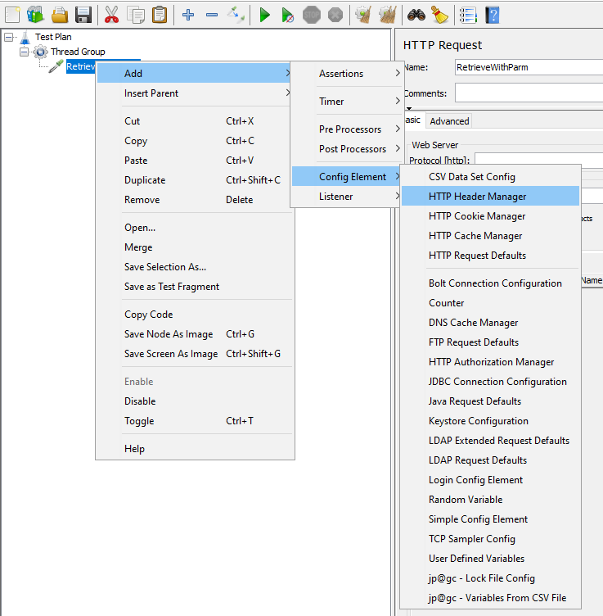Click the Search binoculars icon
Viewport: 603px width, 616px height.
click(x=416, y=14)
